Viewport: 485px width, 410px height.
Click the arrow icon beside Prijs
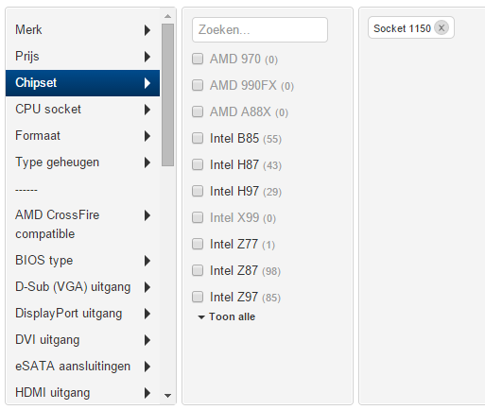pos(147,57)
